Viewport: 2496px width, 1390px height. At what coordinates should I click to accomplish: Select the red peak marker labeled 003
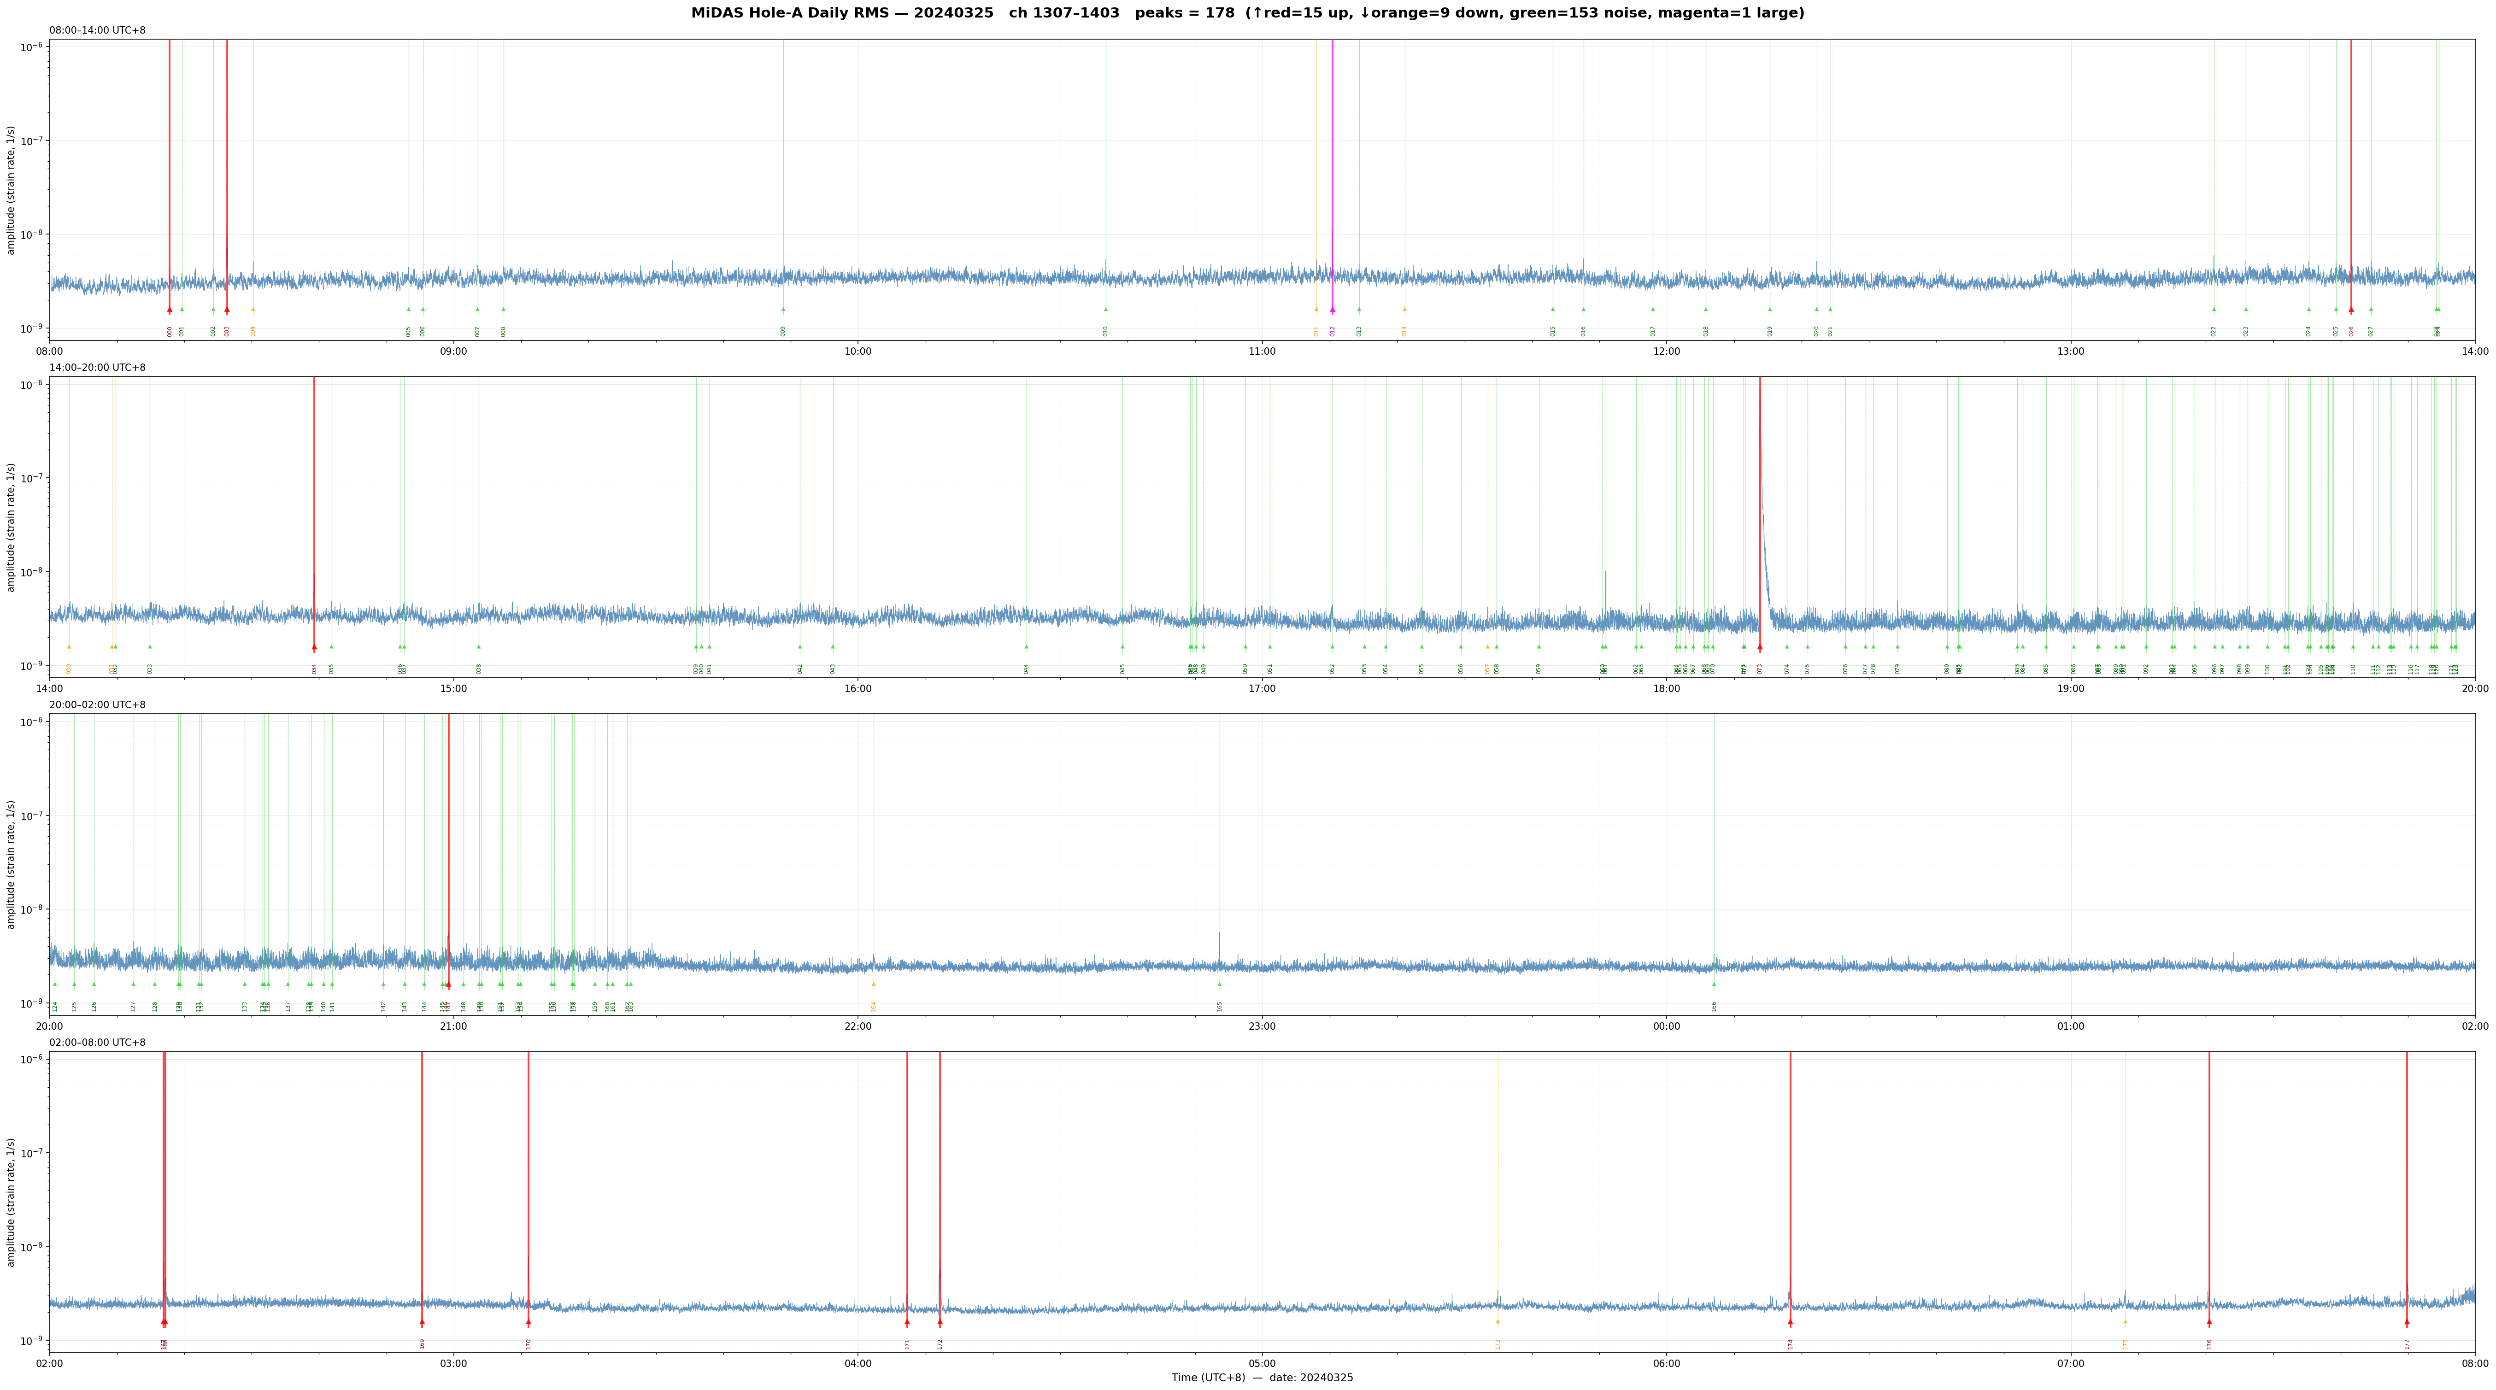click(x=227, y=310)
